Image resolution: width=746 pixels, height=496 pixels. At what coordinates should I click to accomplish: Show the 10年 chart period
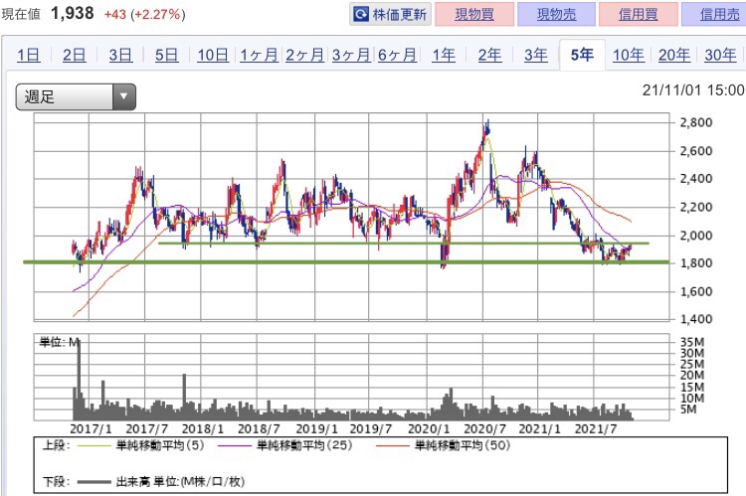click(629, 55)
